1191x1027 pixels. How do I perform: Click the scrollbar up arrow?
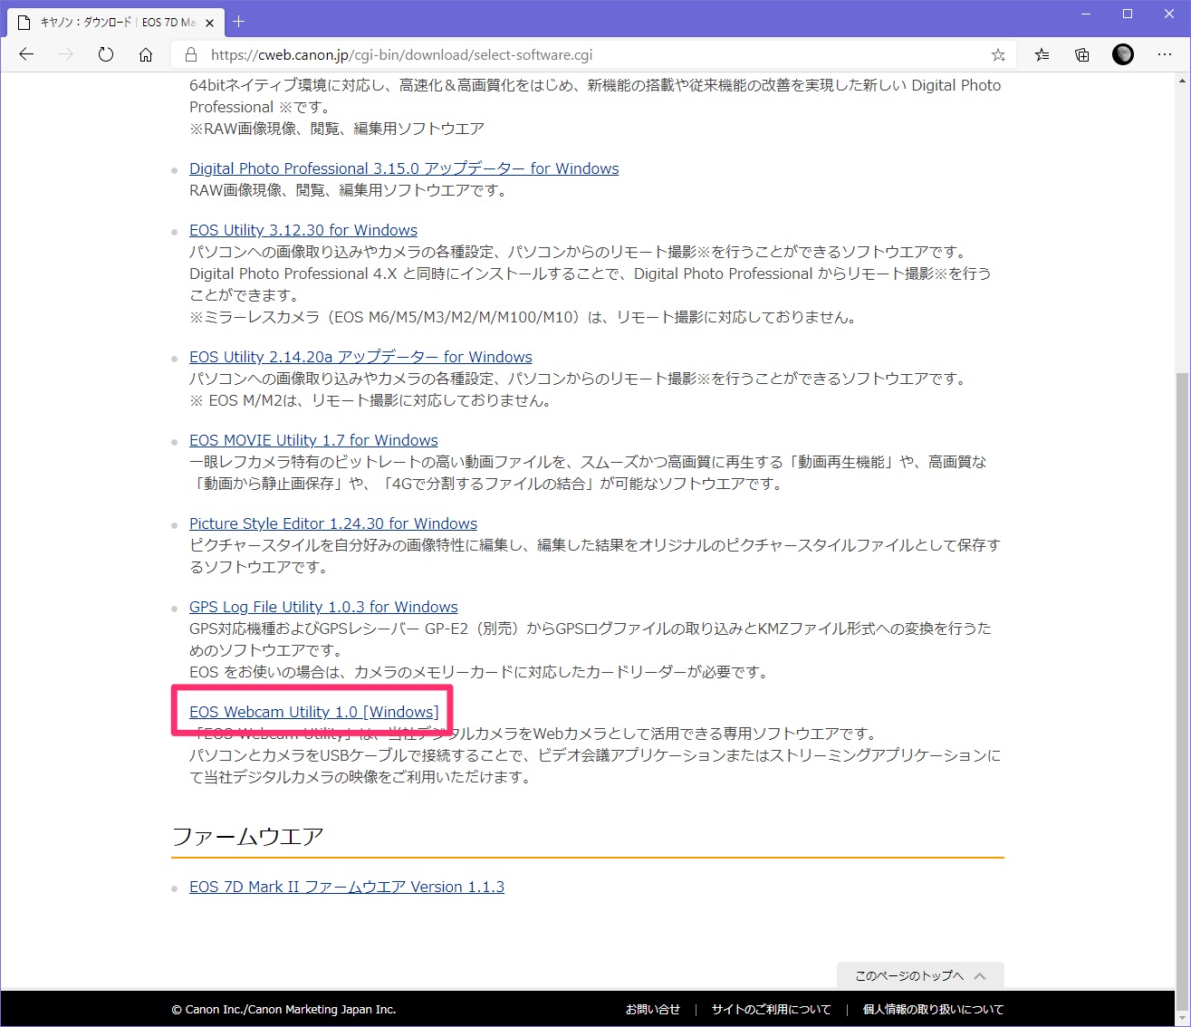pos(1182,82)
